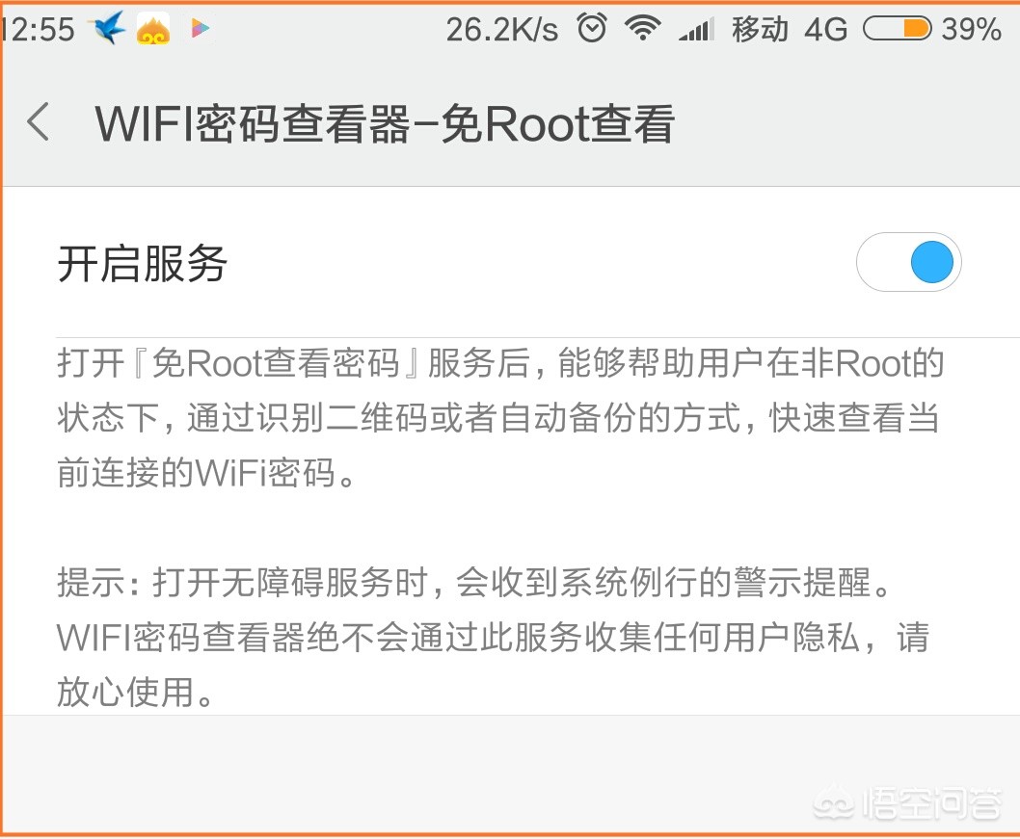Tap the blue bird notification icon
The height and width of the screenshot is (839, 1020).
[107, 28]
